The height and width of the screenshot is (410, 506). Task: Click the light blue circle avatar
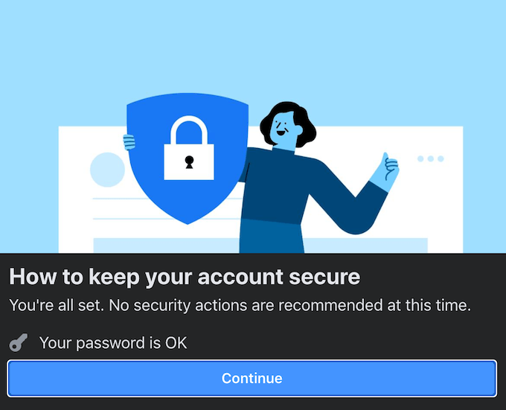[x=107, y=170]
